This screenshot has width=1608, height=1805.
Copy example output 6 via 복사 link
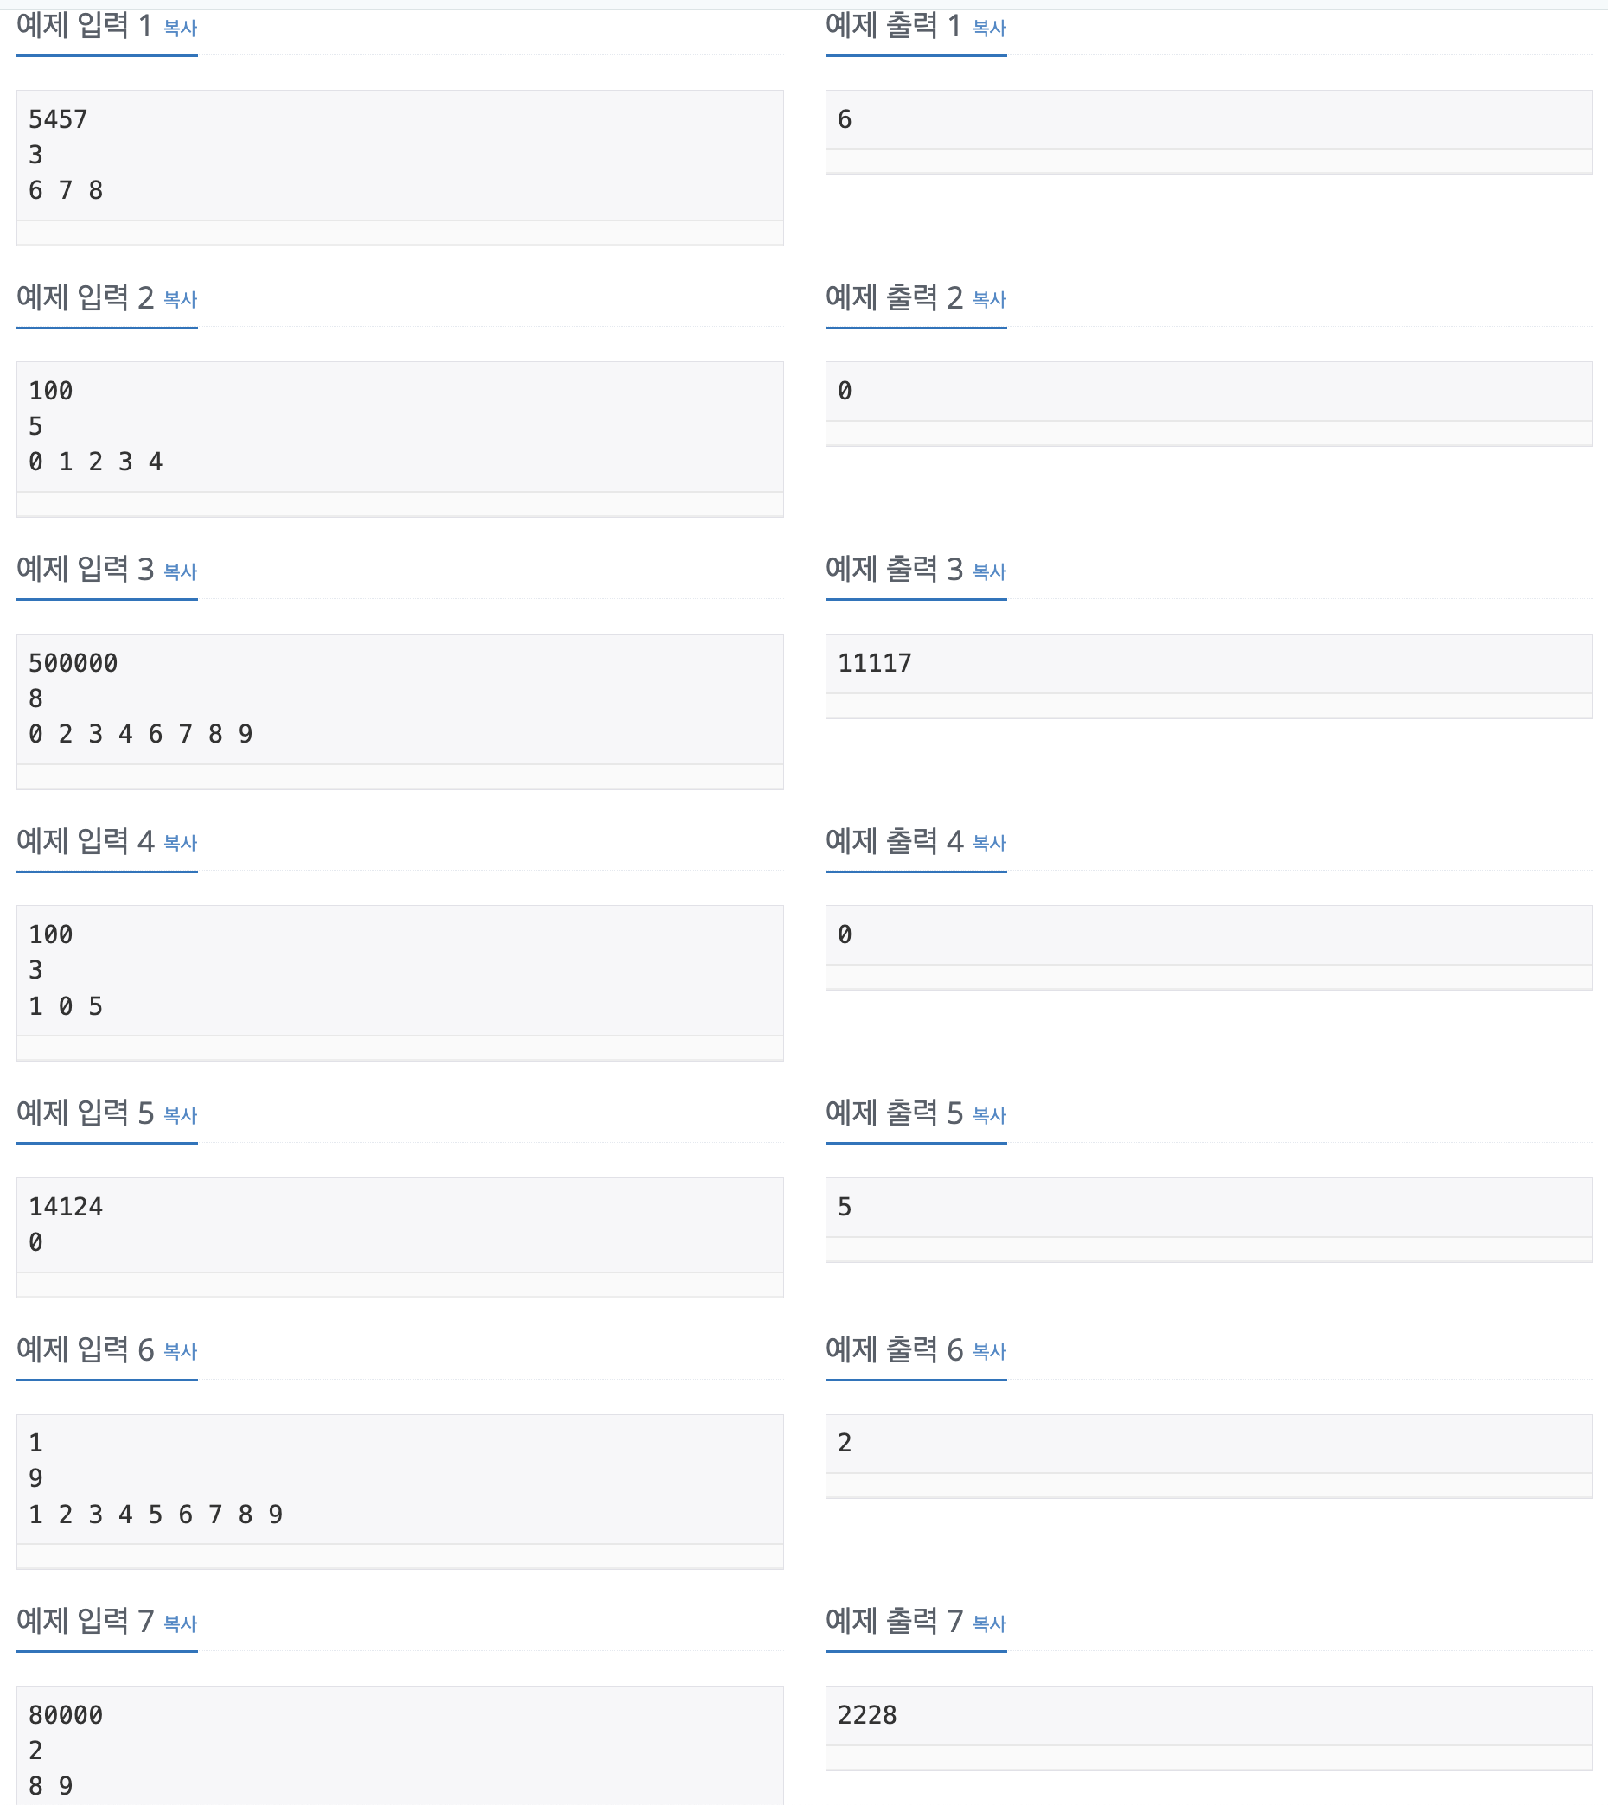coord(990,1351)
